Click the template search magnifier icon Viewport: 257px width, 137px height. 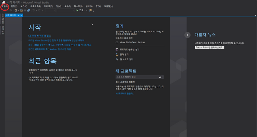tap(160, 77)
